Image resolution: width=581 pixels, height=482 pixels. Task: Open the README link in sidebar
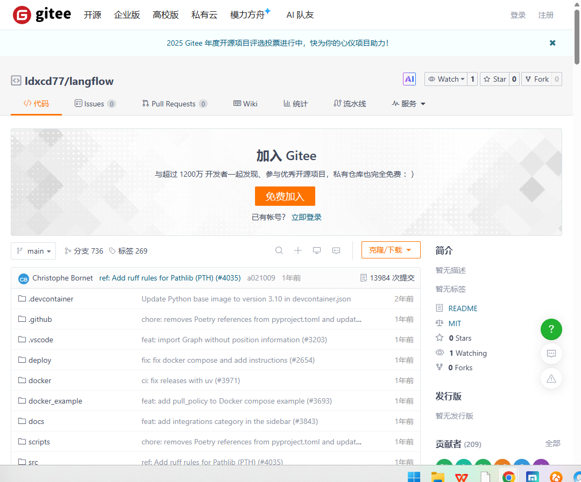(x=463, y=308)
